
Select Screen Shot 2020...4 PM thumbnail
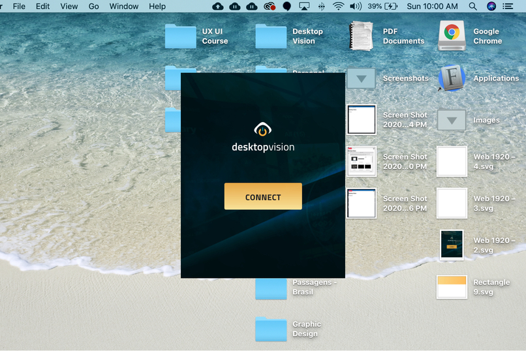click(x=362, y=119)
